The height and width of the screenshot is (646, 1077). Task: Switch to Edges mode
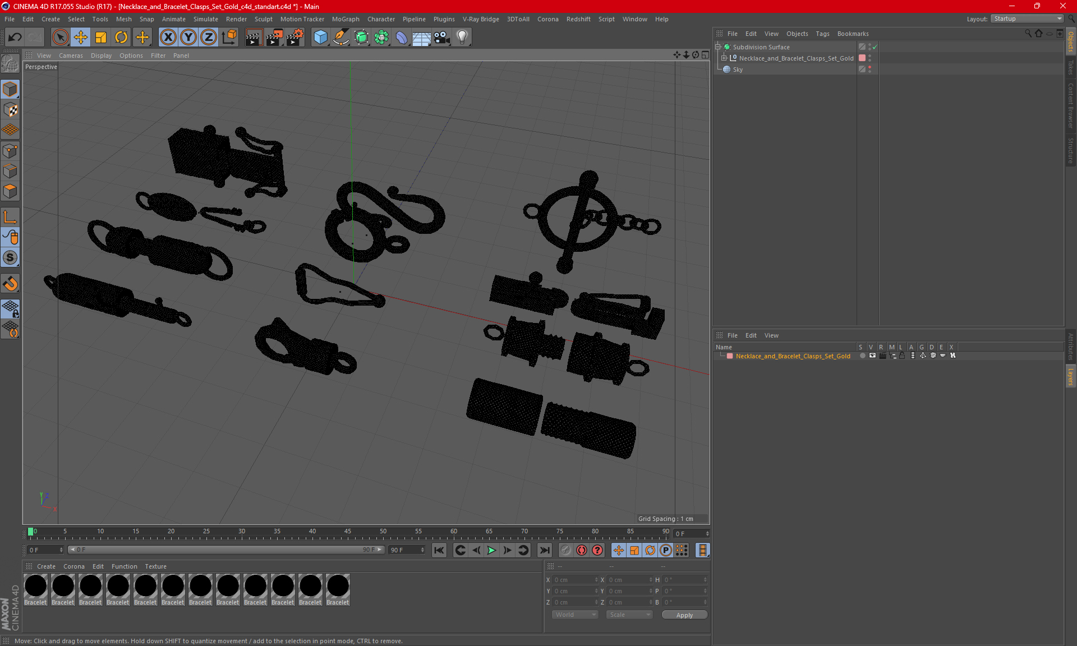pos(10,171)
